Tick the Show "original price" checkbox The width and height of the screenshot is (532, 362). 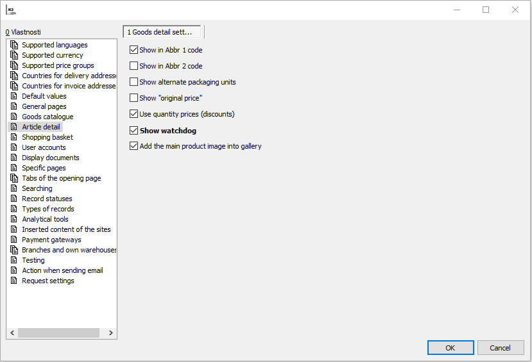[134, 98]
